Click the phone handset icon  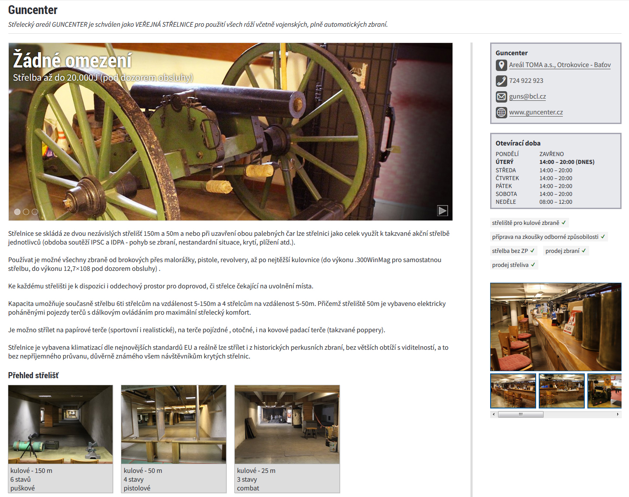tap(501, 81)
